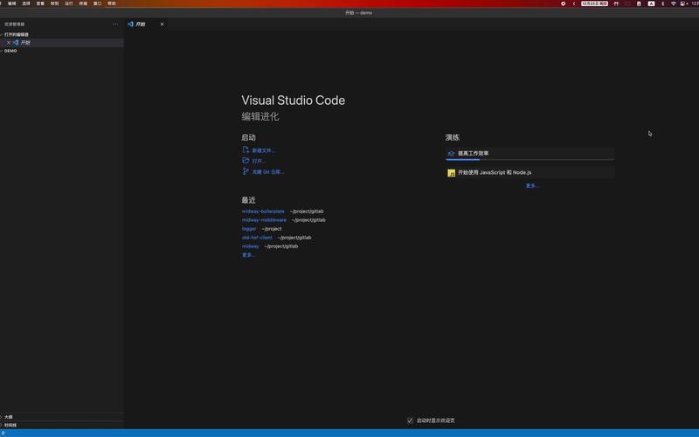Click the input method A icon in menu bar
Screen dimensions: 699x437
(651, 3)
